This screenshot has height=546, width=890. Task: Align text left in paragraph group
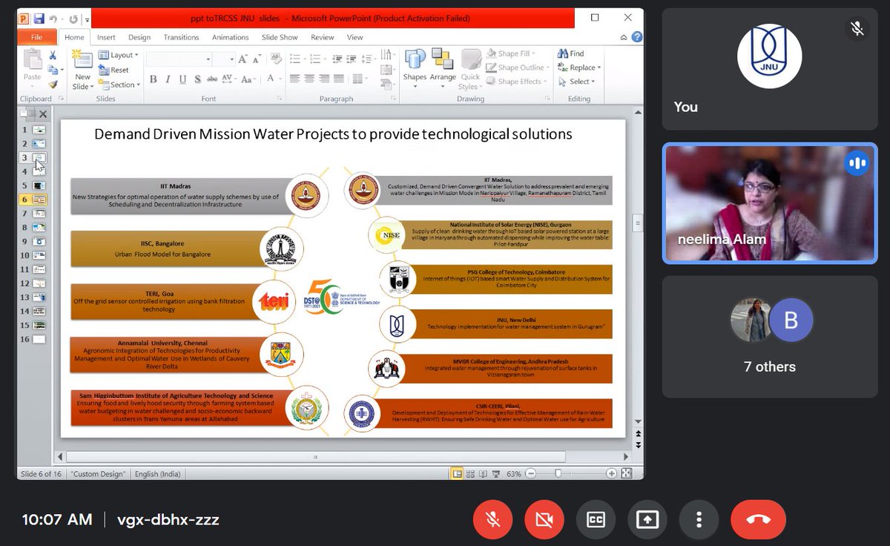point(294,79)
